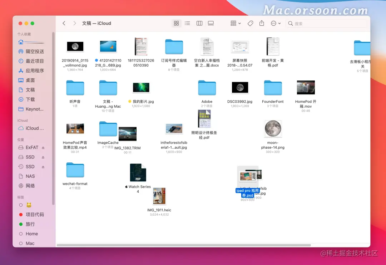The width and height of the screenshot is (386, 265).
Task: Select ImageCache folder
Action: point(108,129)
